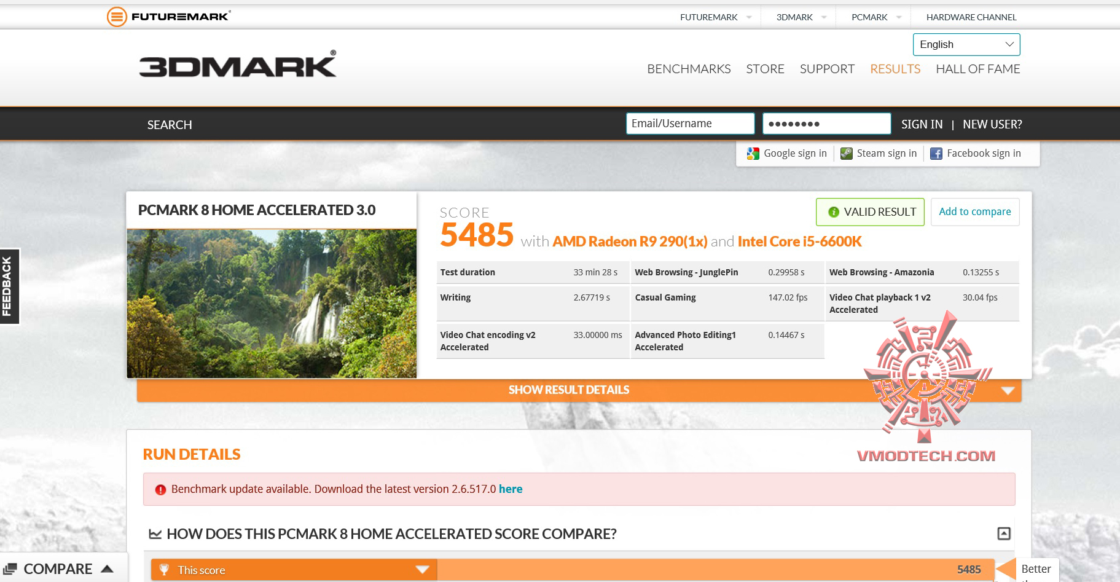Click the Benchmark update available message

pos(334,489)
